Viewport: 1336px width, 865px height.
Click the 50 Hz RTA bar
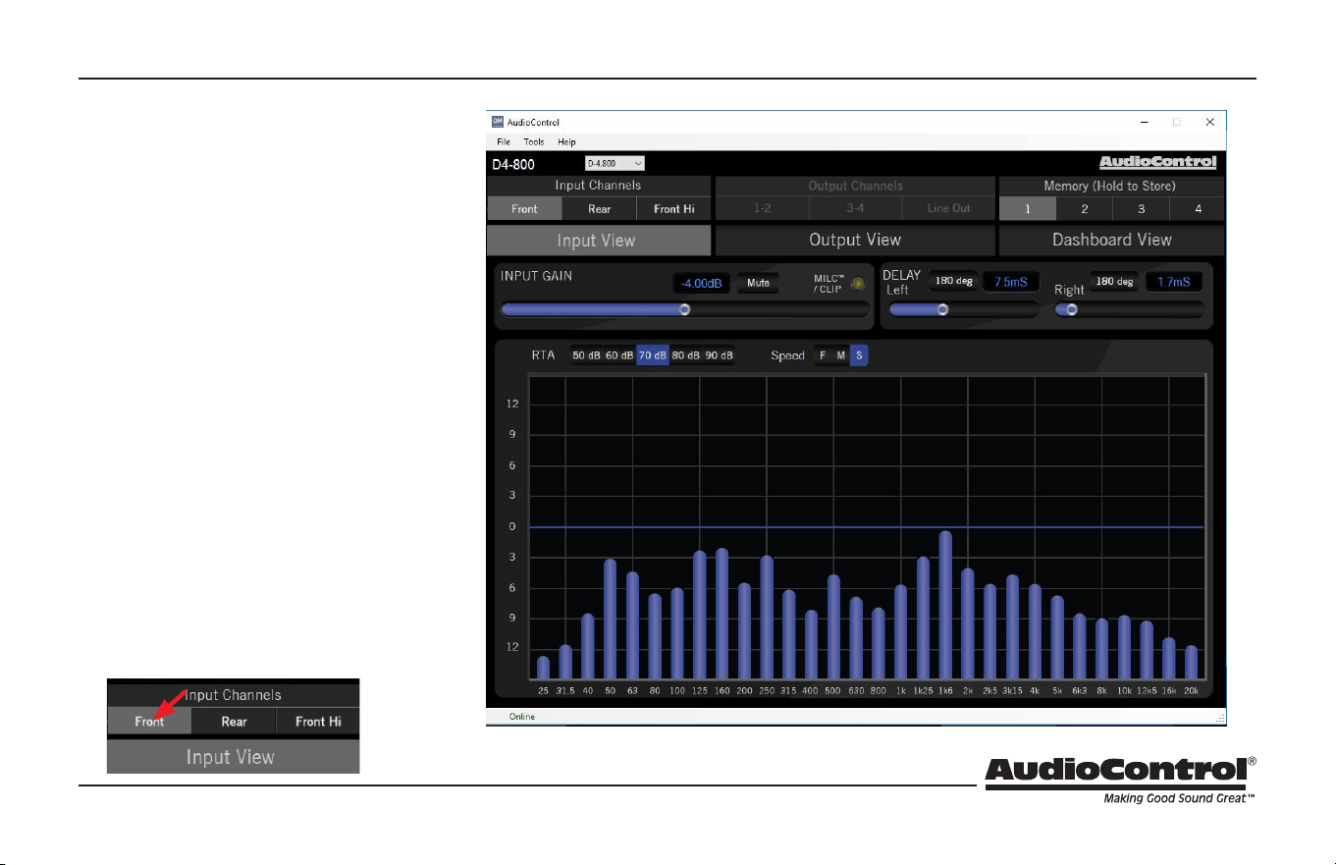click(610, 619)
